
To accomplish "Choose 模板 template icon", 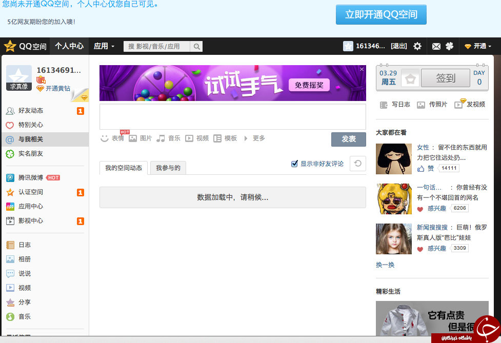I will pos(217,138).
